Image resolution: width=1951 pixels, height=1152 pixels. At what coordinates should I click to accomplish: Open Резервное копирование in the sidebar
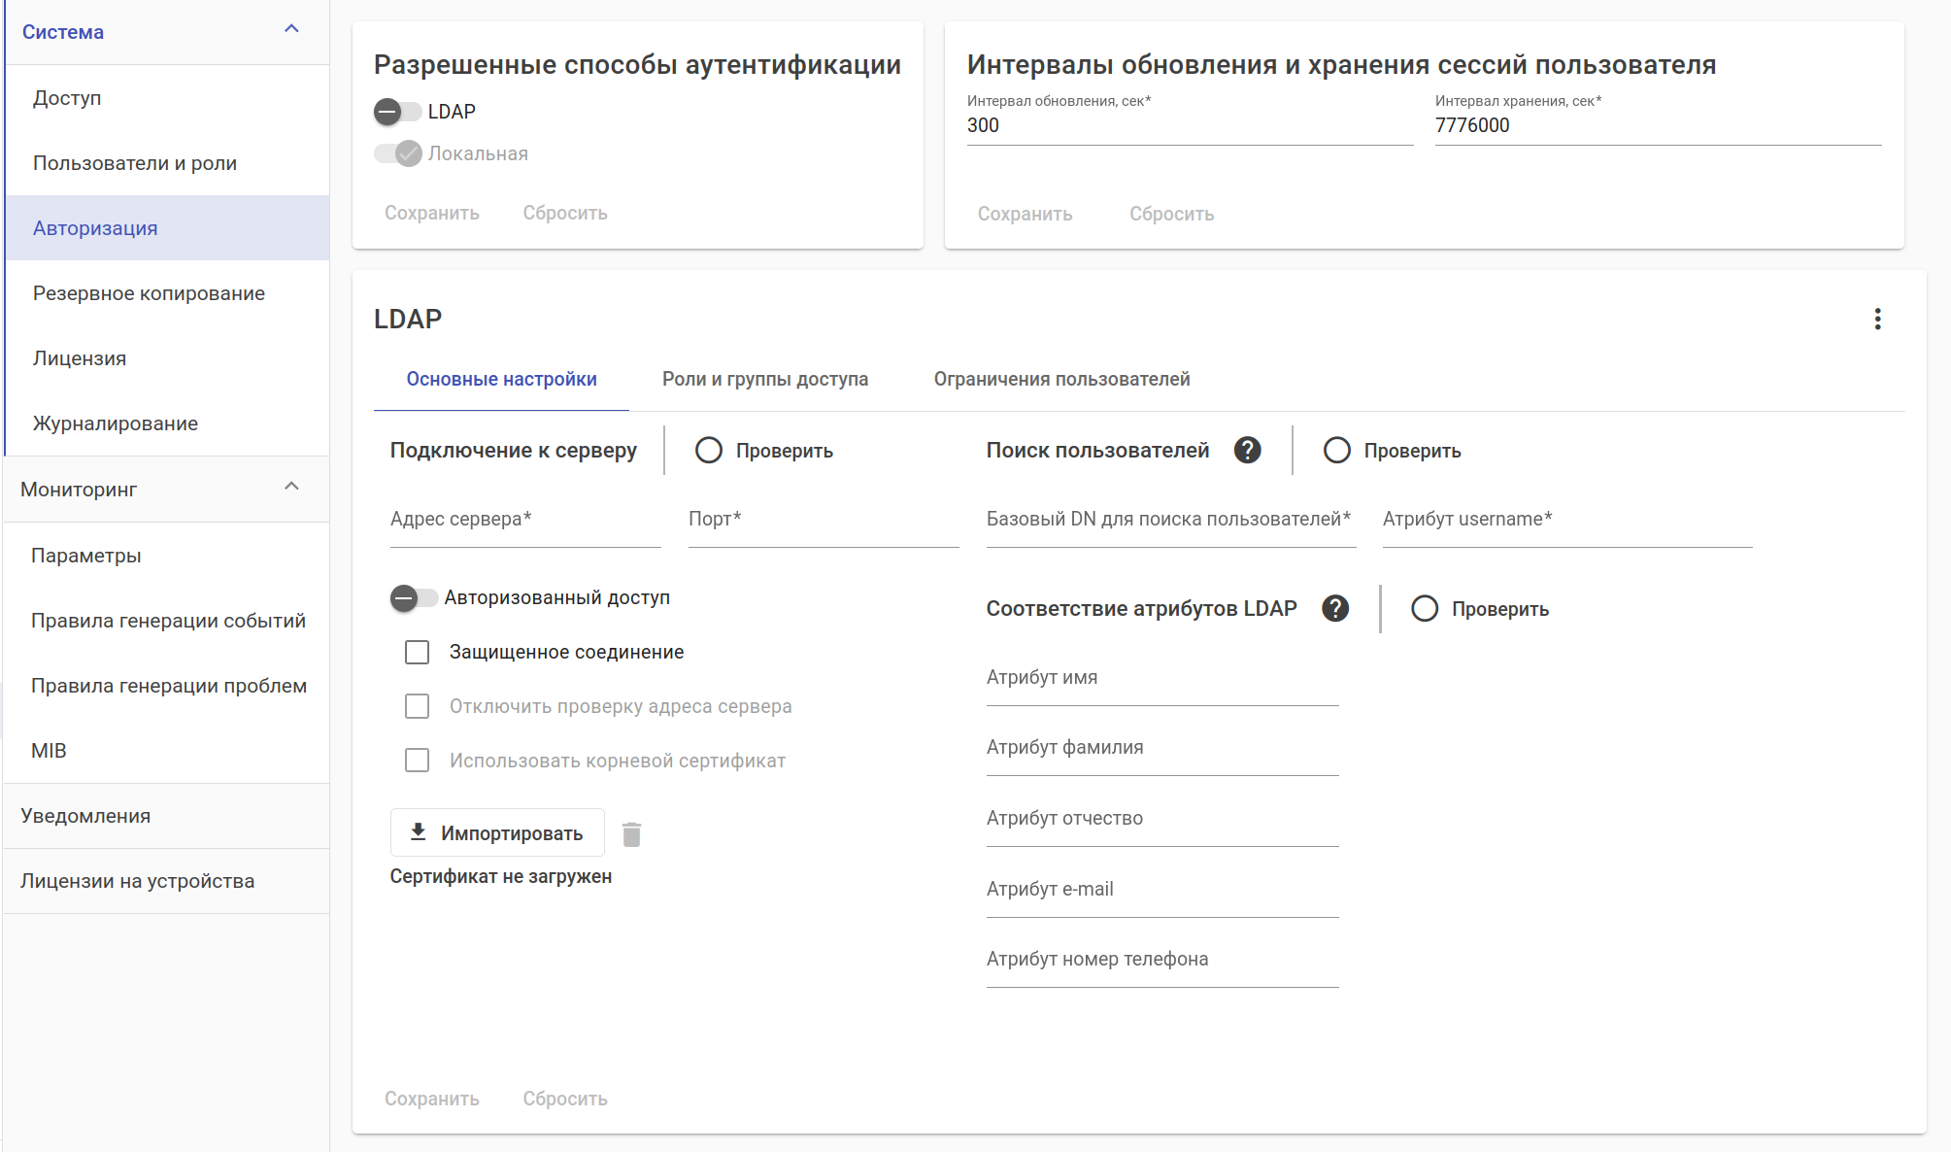coord(149,293)
